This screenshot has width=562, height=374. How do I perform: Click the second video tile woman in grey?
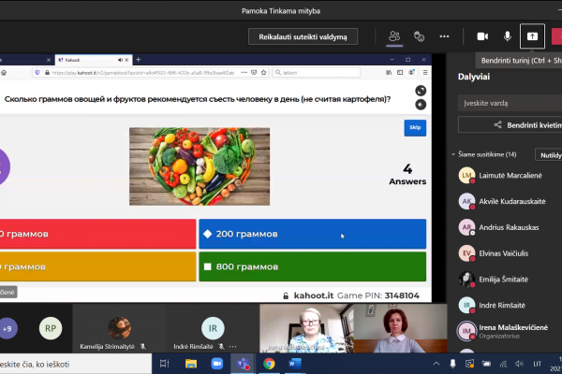click(400, 328)
